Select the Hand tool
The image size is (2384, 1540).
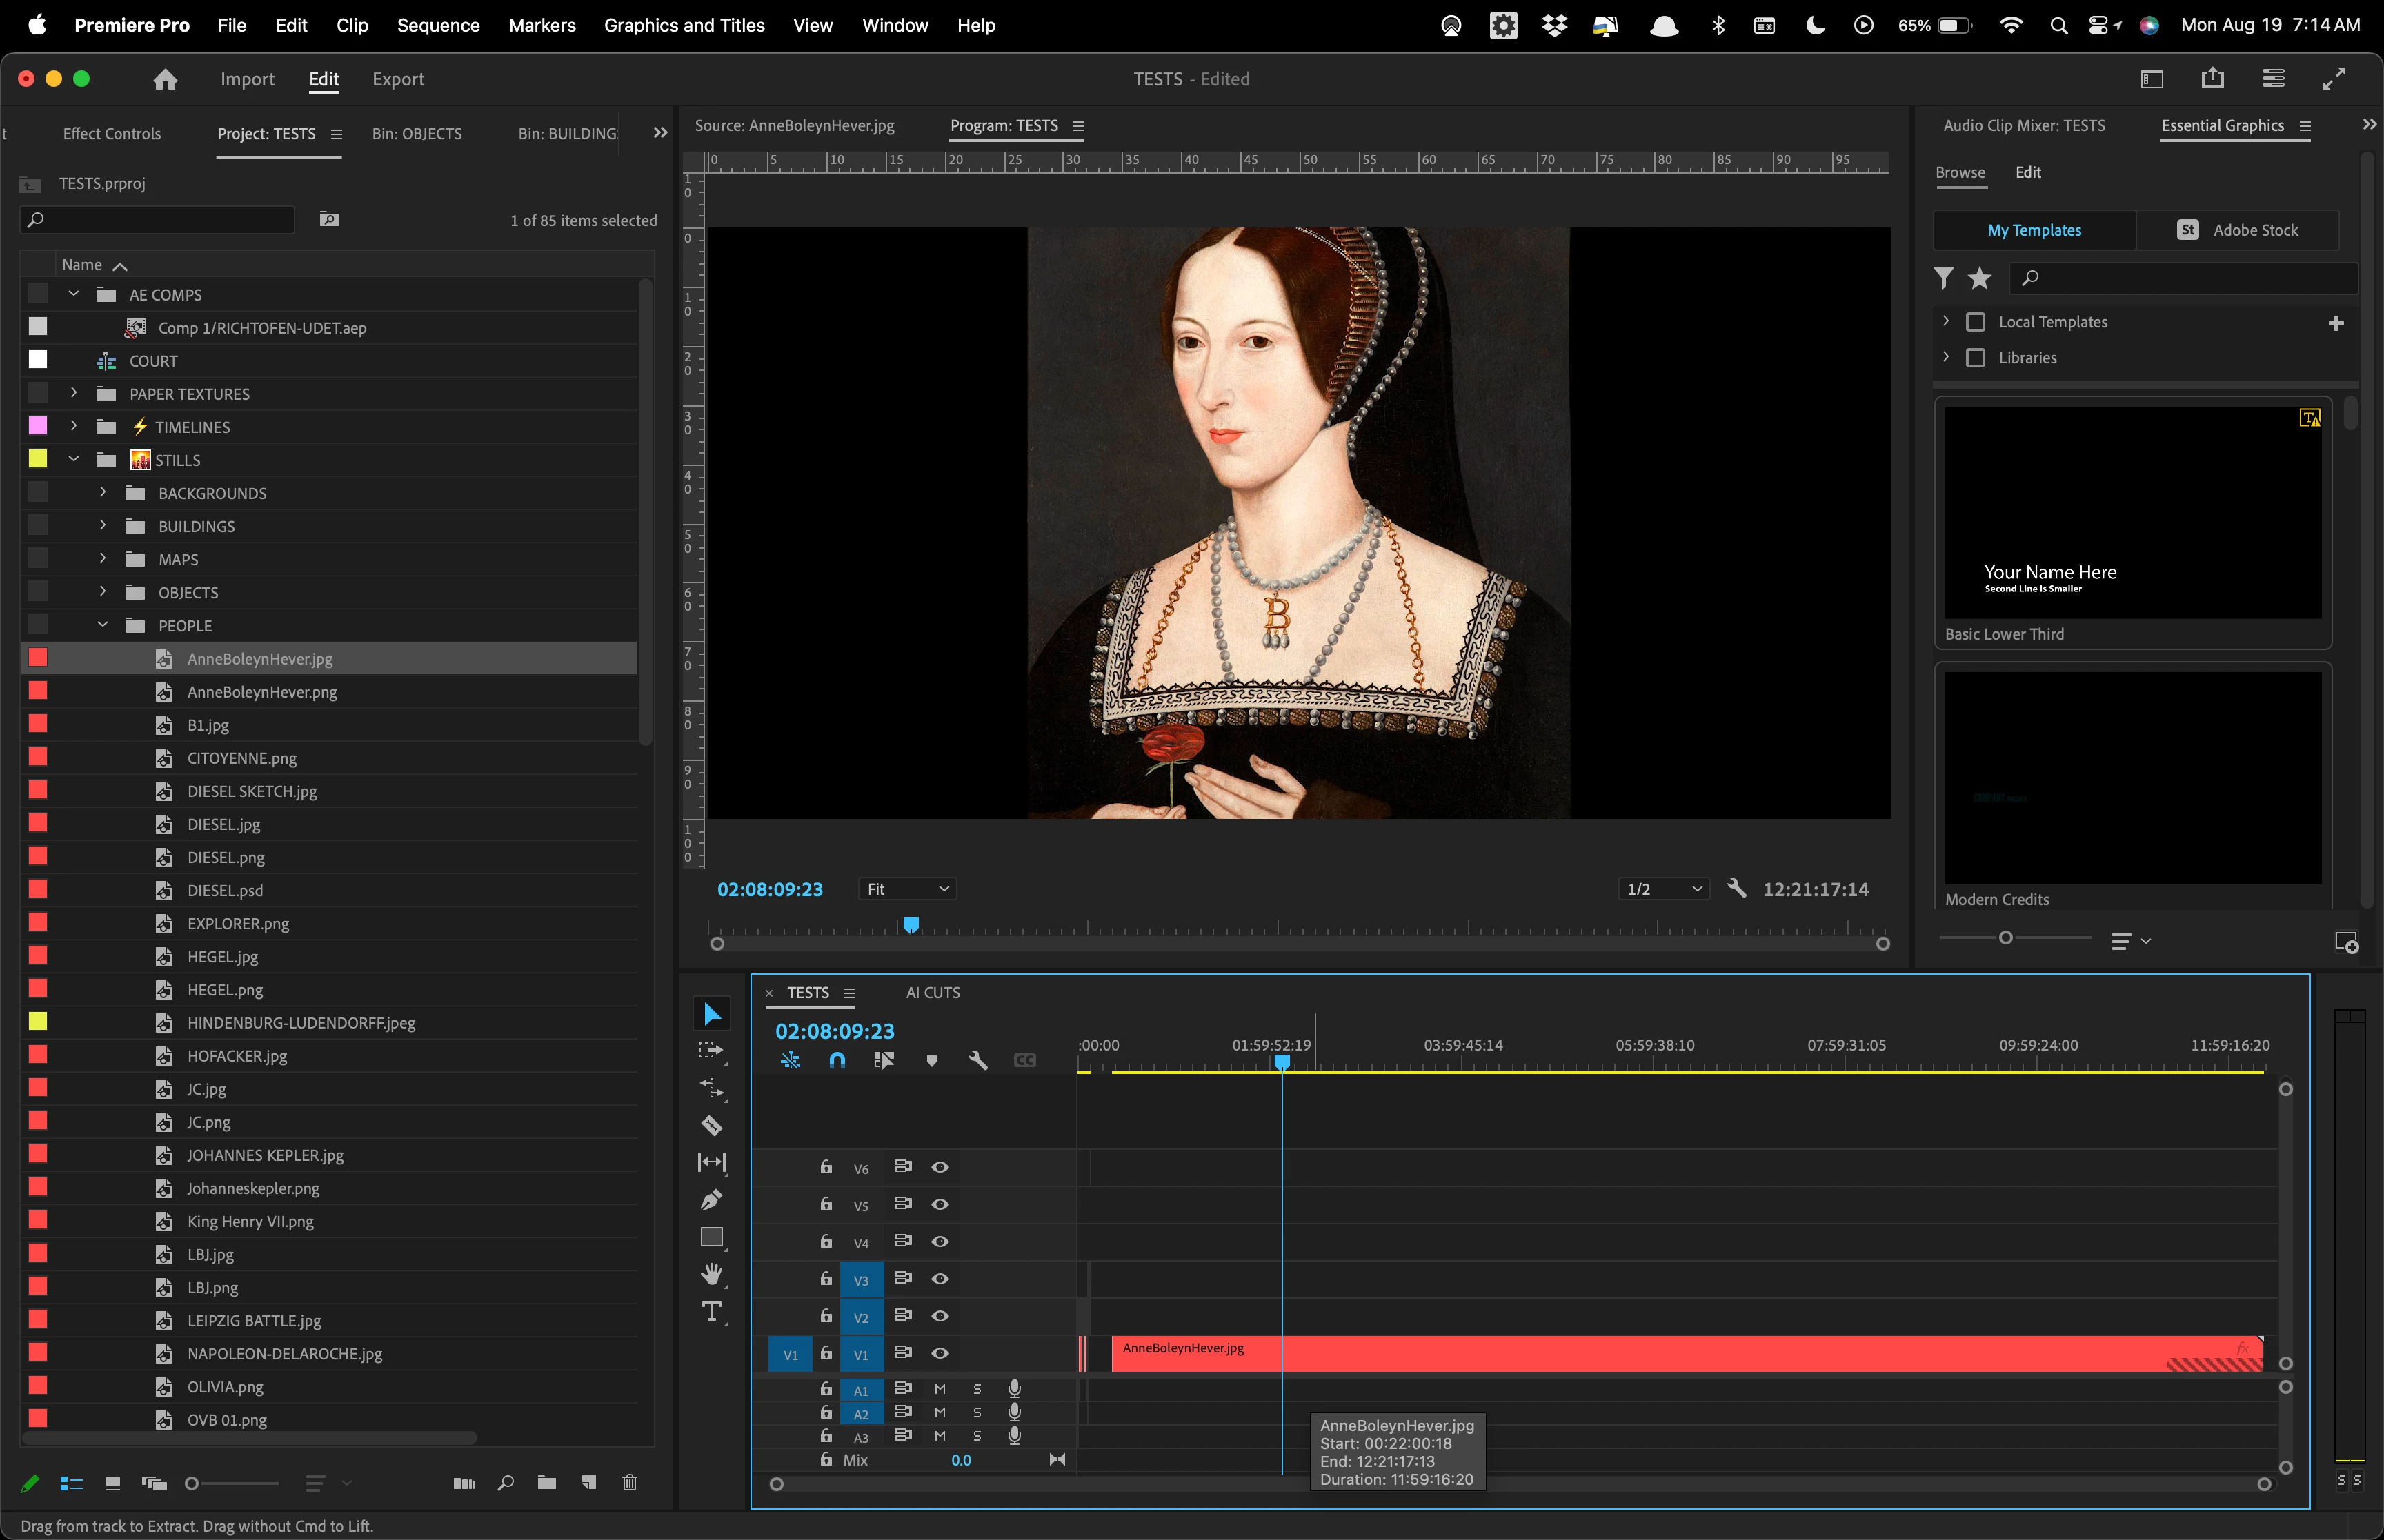point(711,1273)
